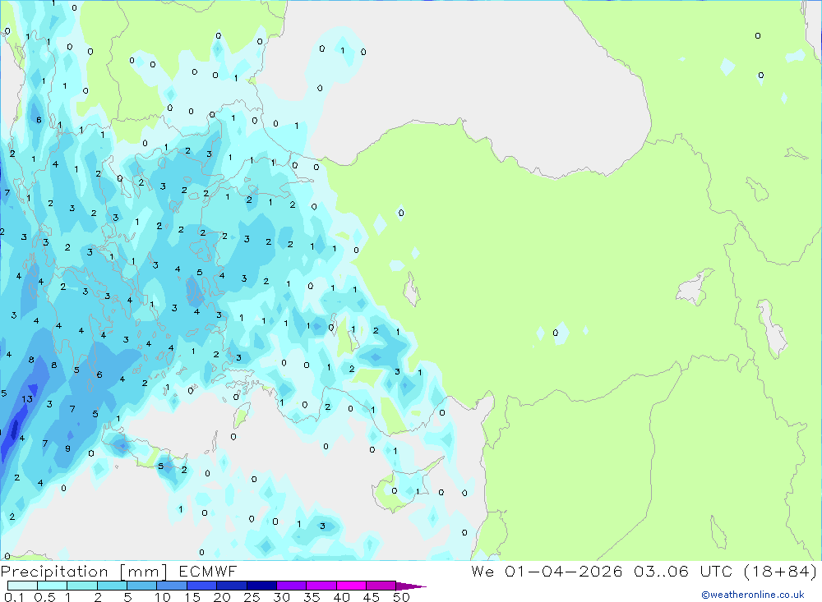Click the legend scale label '0.5'

pos(44,597)
